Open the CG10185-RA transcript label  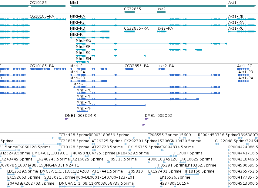pos(42,16)
